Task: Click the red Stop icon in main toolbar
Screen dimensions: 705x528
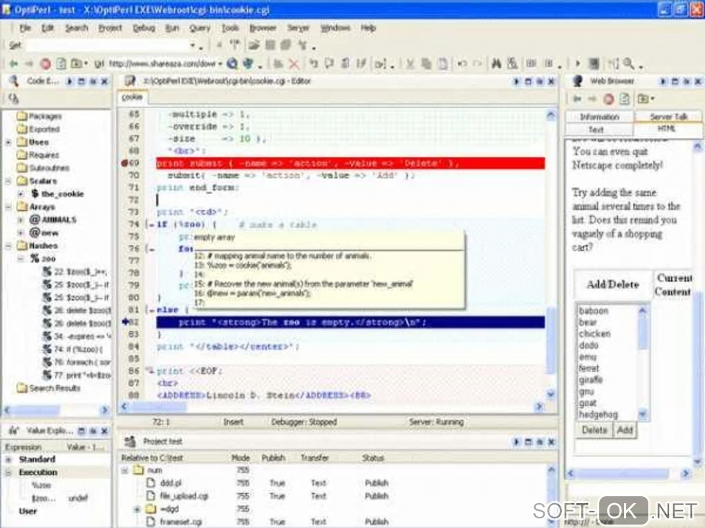Action: (x=46, y=63)
